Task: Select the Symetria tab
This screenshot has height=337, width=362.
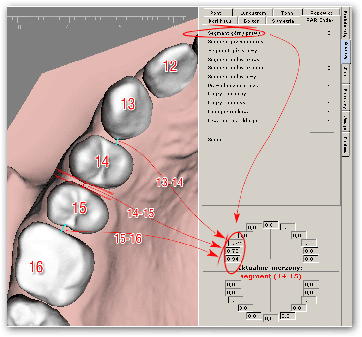Action: click(283, 21)
